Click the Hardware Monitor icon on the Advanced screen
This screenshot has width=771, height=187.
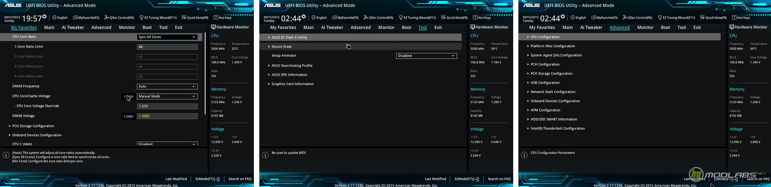pyautogui.click(x=731, y=27)
